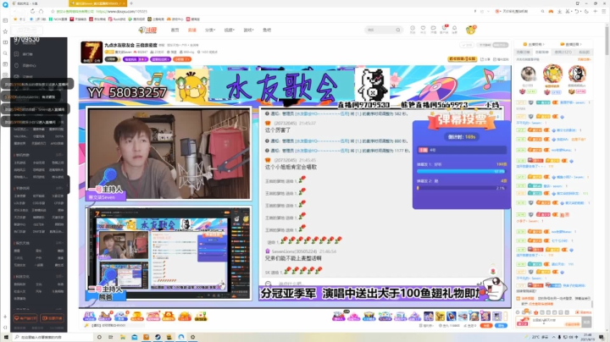Viewport: 610px width, 342px height.
Task: Open the folder icon in Douyu header
Action: click(x=434, y=29)
